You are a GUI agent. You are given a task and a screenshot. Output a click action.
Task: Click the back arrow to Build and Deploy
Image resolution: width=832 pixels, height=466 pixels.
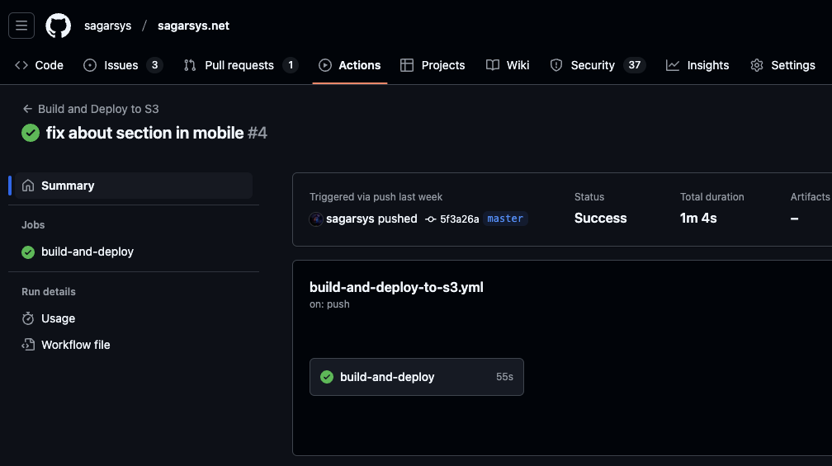tap(27, 109)
